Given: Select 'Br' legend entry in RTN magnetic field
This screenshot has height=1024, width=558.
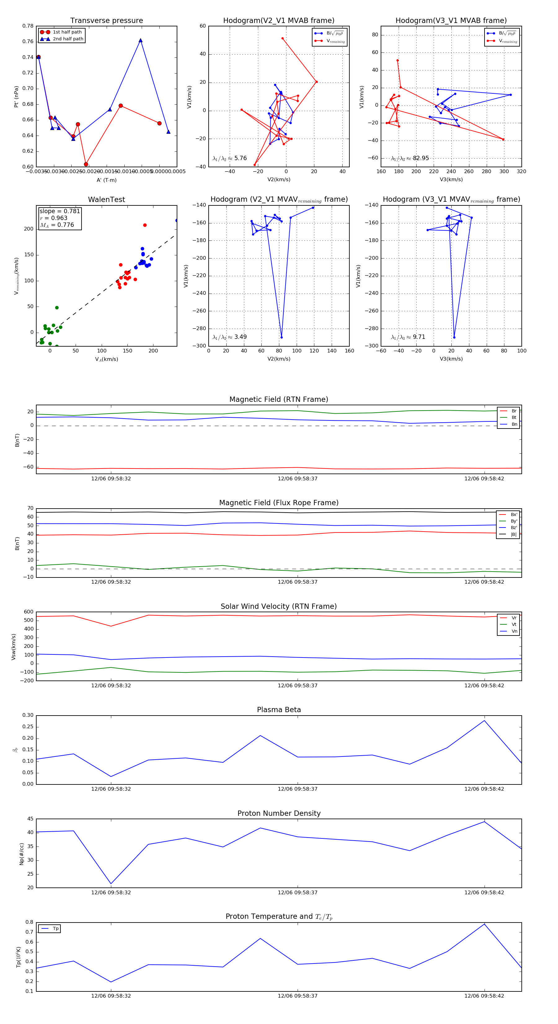Looking at the screenshot, I should (x=508, y=411).
